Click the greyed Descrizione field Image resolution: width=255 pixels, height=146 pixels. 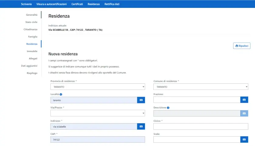click(197, 113)
